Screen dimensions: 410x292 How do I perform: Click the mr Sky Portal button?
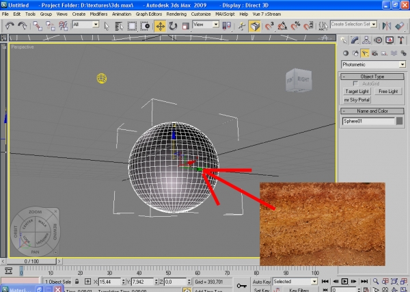click(357, 100)
